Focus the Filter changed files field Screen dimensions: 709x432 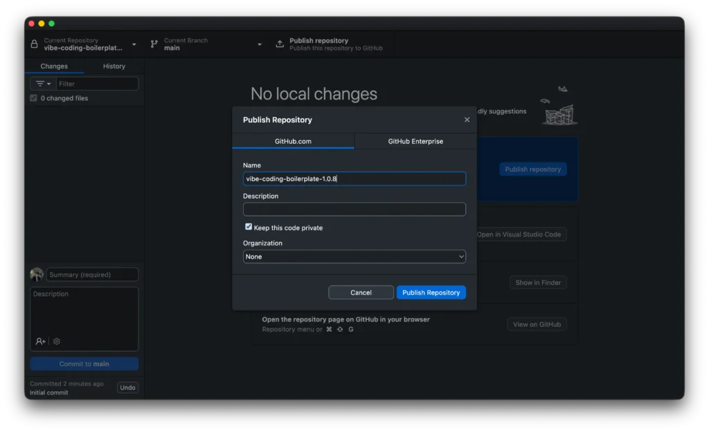97,84
